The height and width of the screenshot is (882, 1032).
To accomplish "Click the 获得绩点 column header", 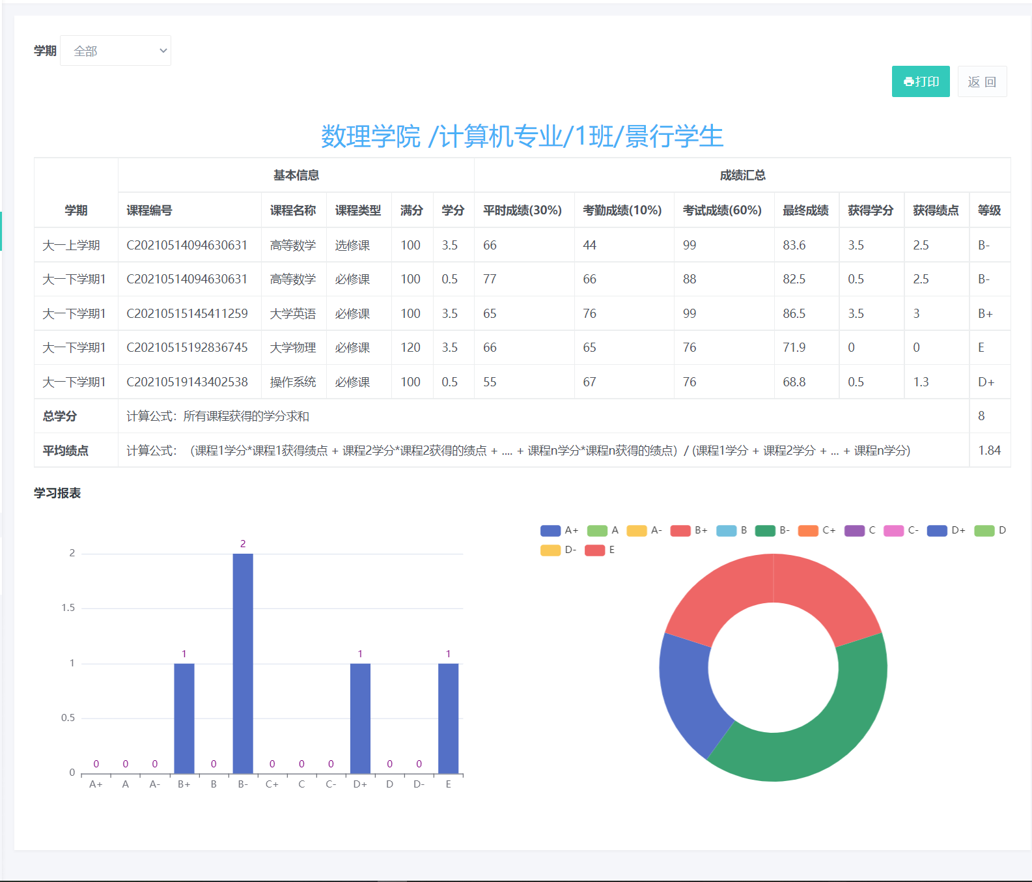I will [x=936, y=210].
